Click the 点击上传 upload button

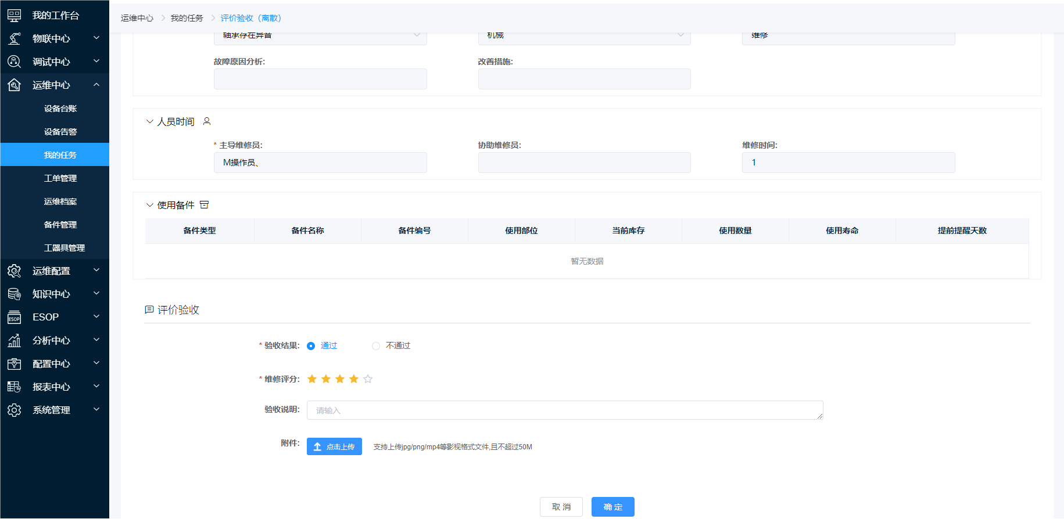click(x=334, y=446)
